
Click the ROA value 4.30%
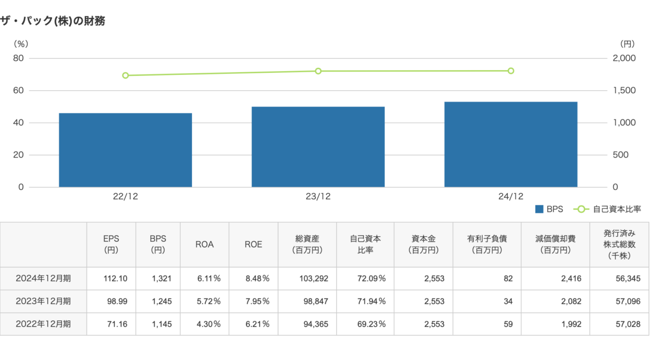pyautogui.click(x=209, y=324)
